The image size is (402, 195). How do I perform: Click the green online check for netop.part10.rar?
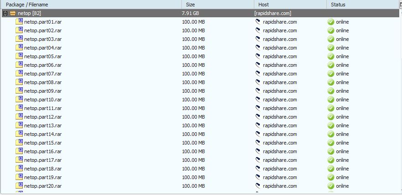click(x=331, y=100)
